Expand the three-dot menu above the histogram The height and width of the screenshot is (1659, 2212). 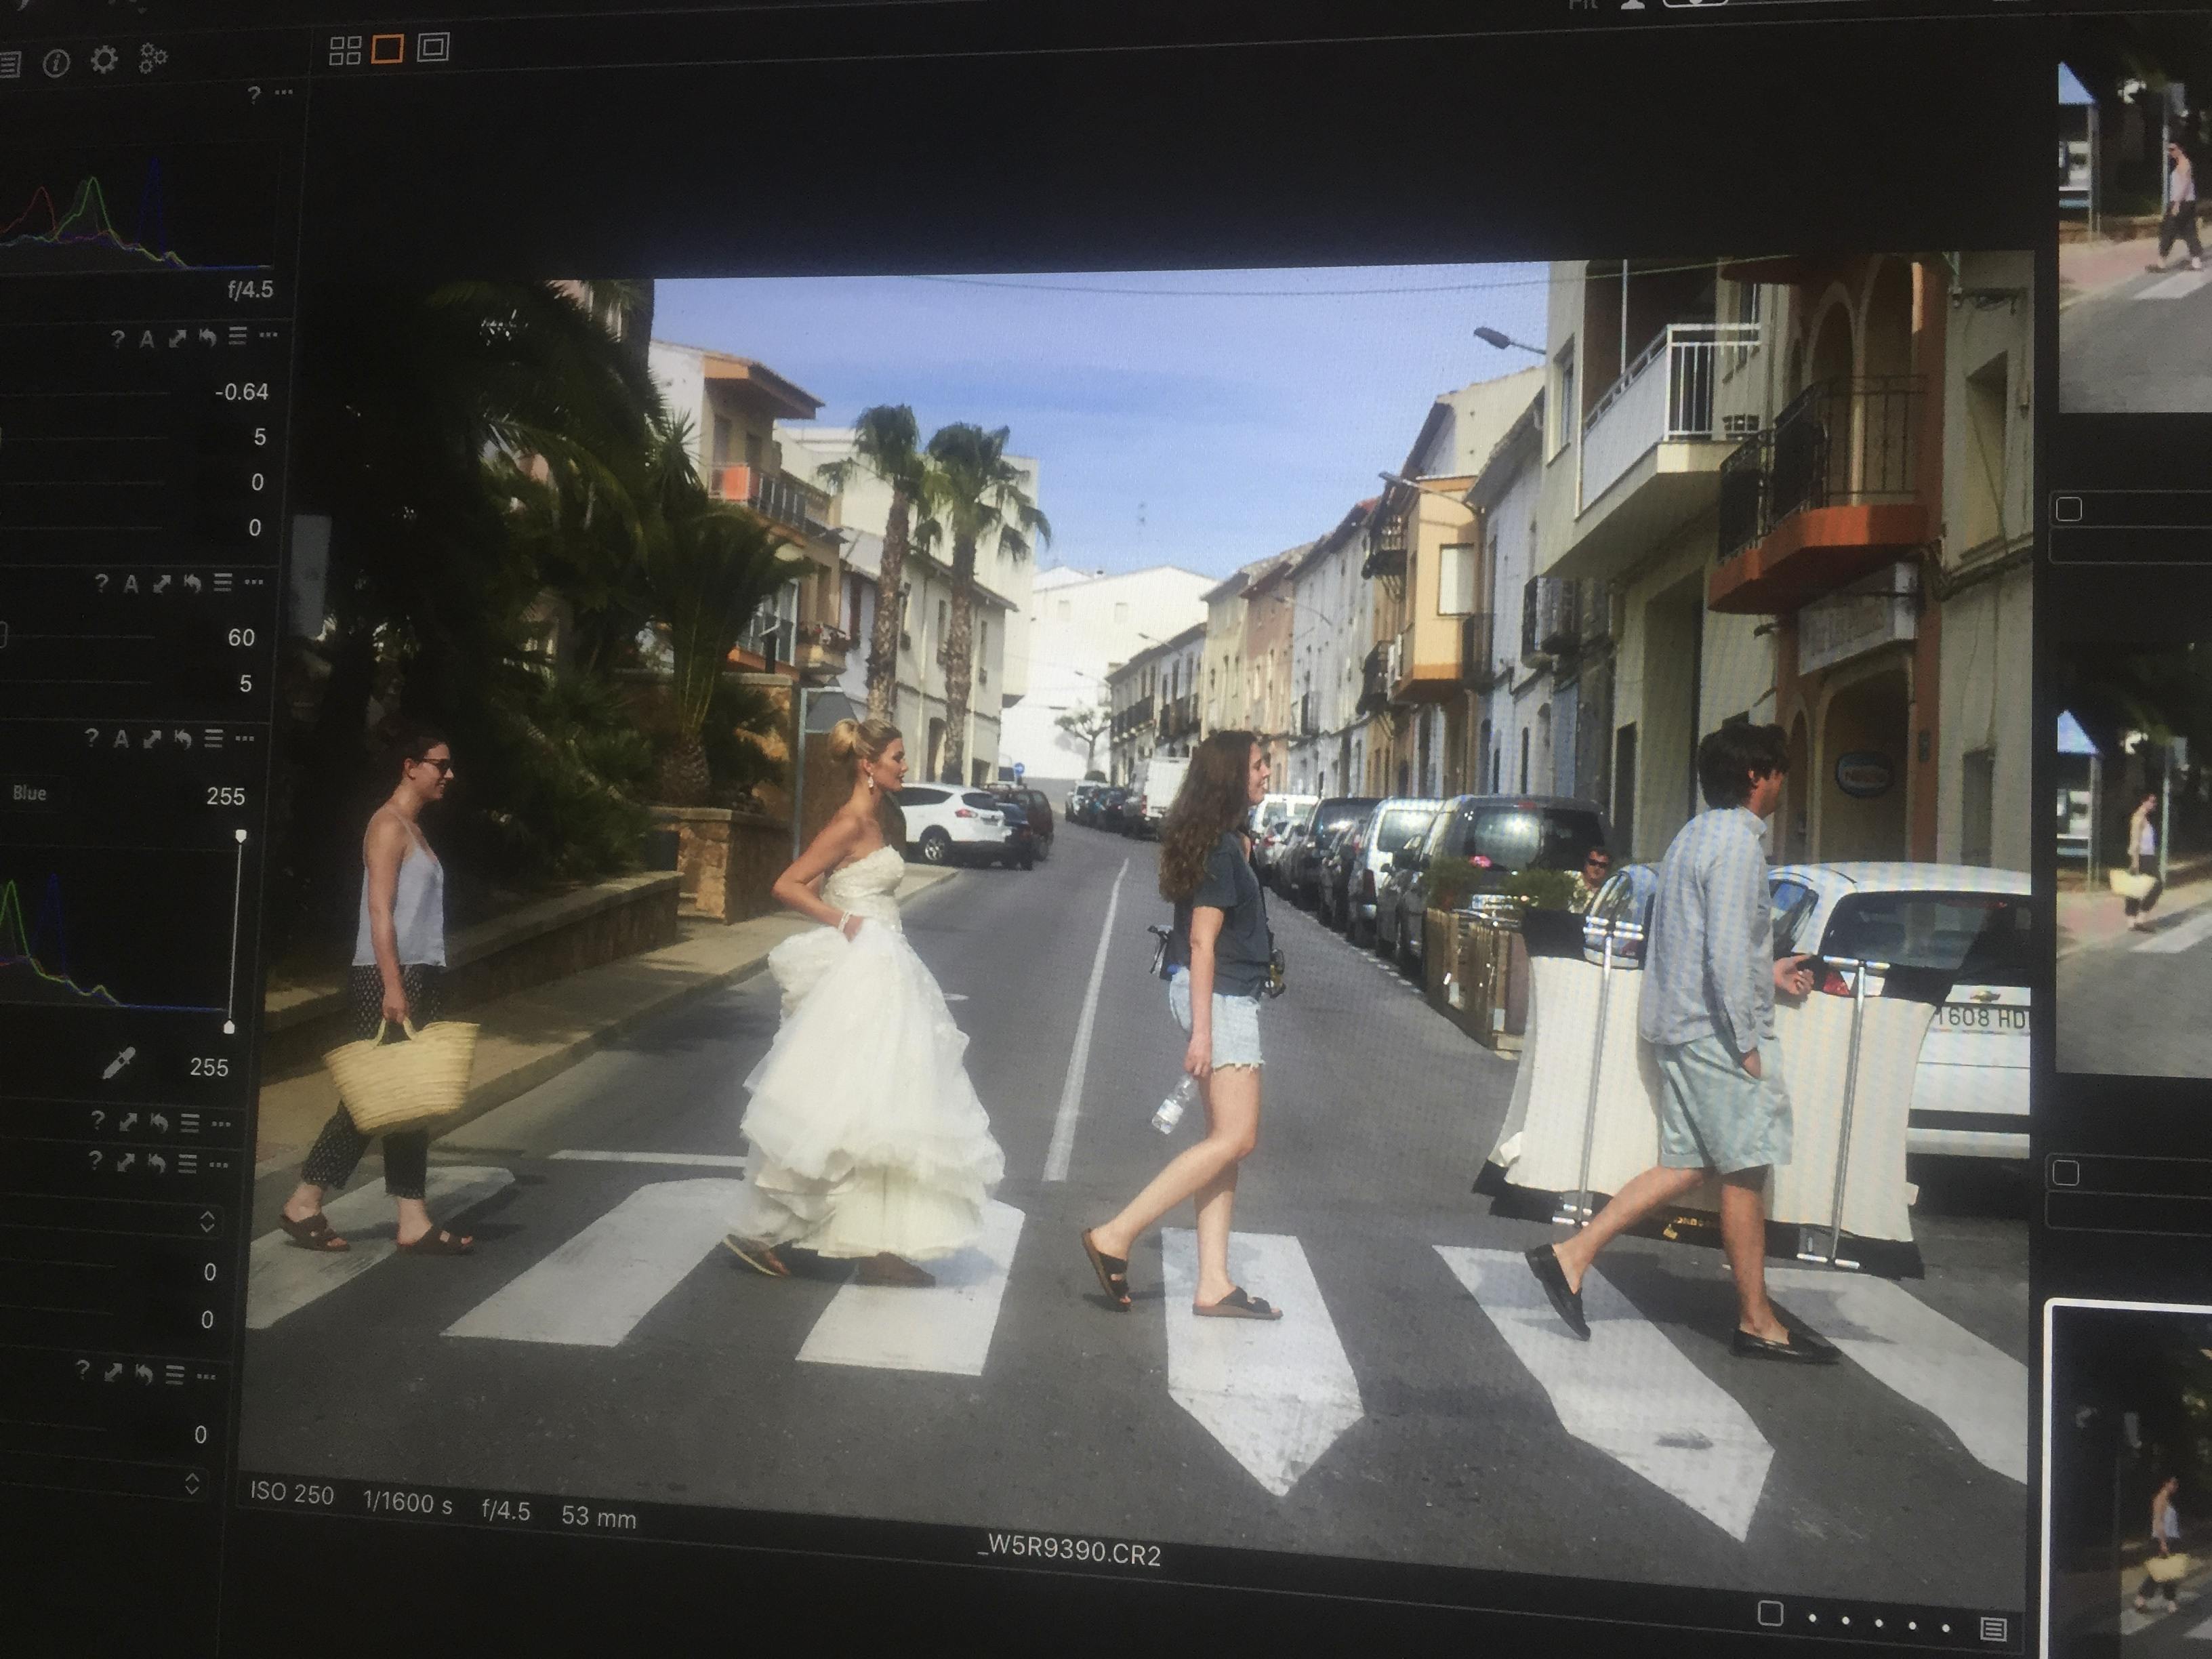[x=284, y=93]
